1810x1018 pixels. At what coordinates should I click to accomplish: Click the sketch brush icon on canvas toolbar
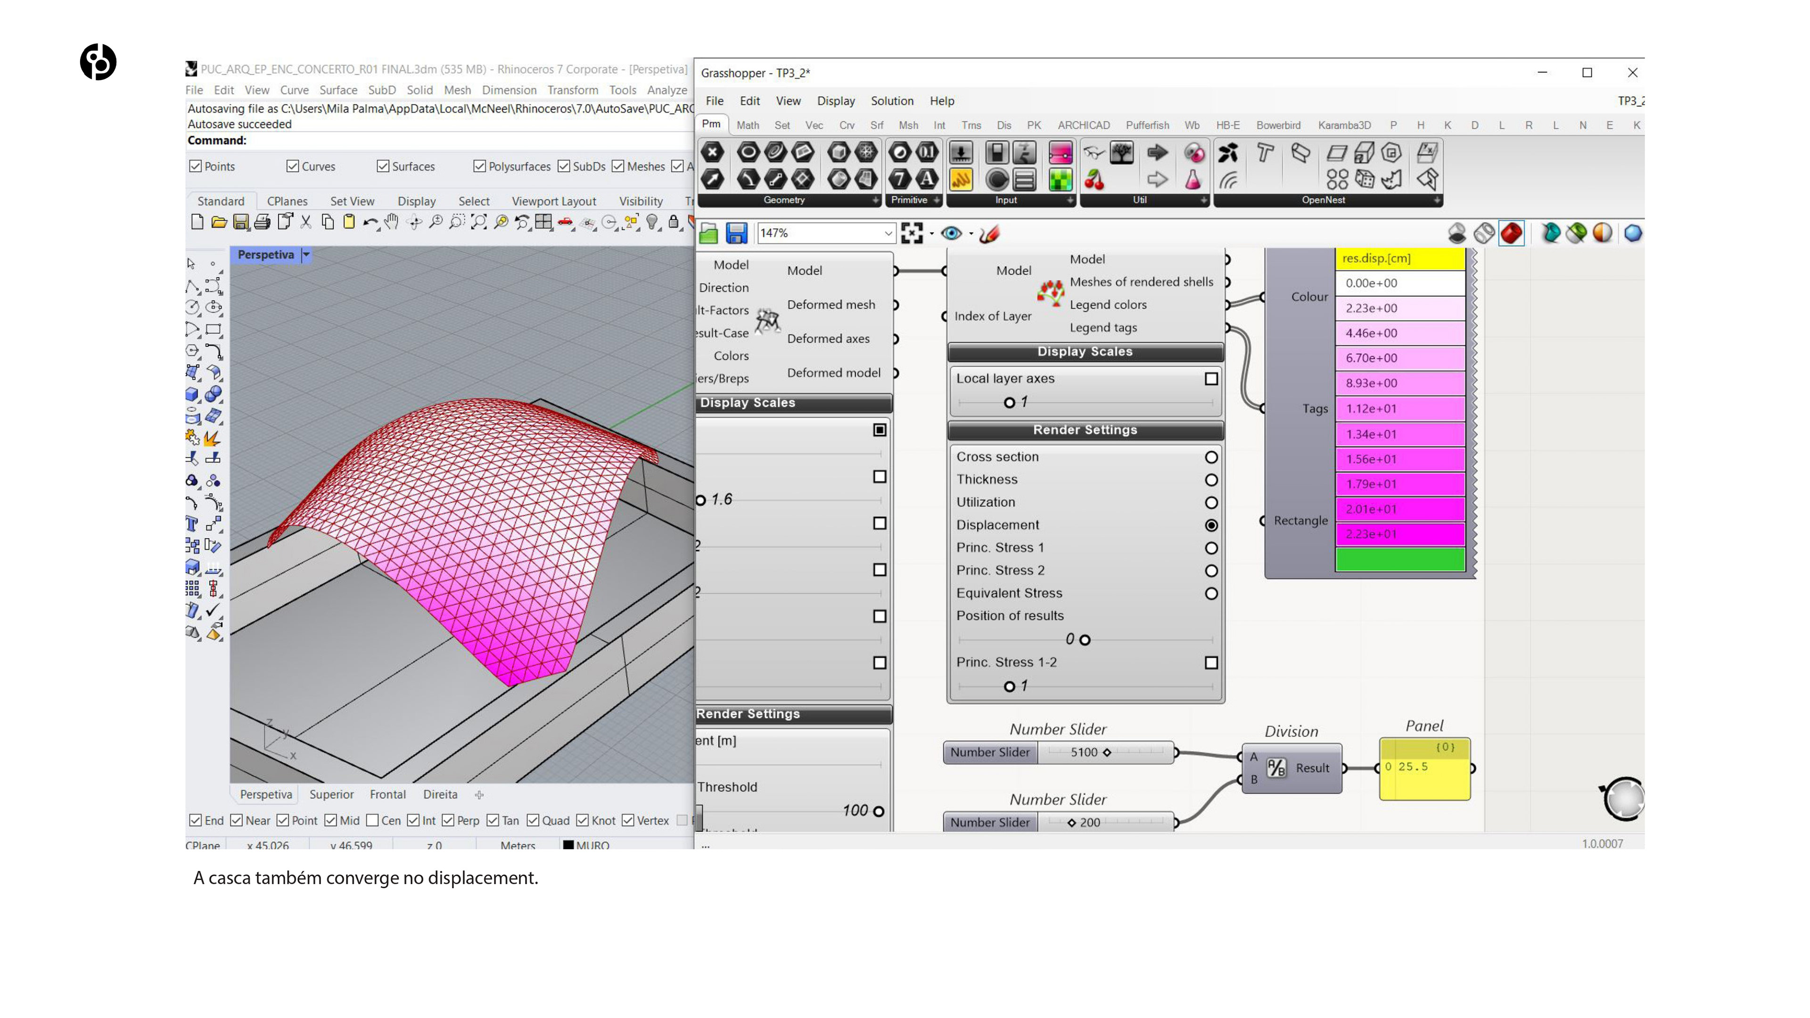989,233
